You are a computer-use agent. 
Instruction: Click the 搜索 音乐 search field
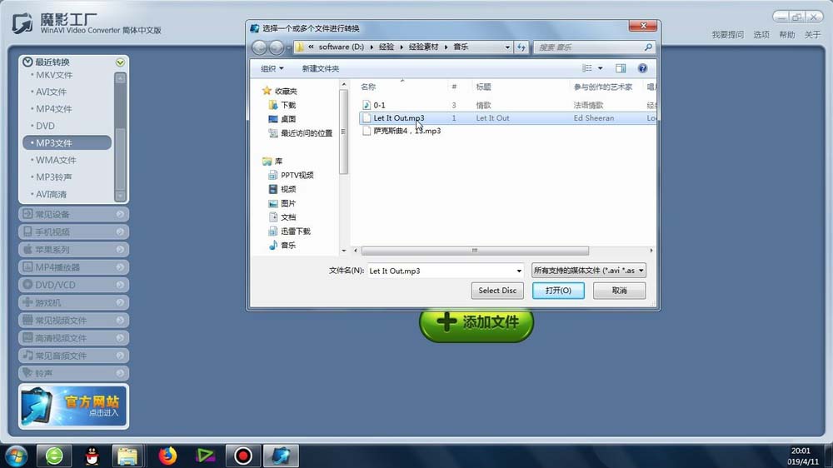pyautogui.click(x=587, y=47)
